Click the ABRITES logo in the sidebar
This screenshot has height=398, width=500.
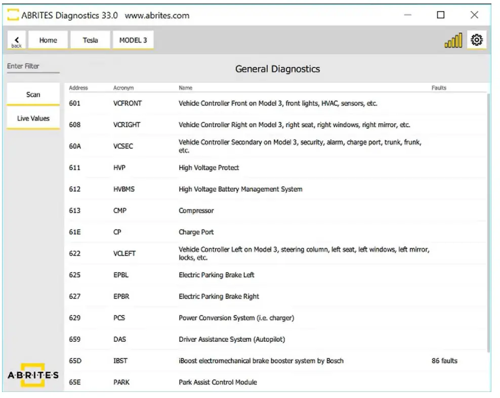33,374
